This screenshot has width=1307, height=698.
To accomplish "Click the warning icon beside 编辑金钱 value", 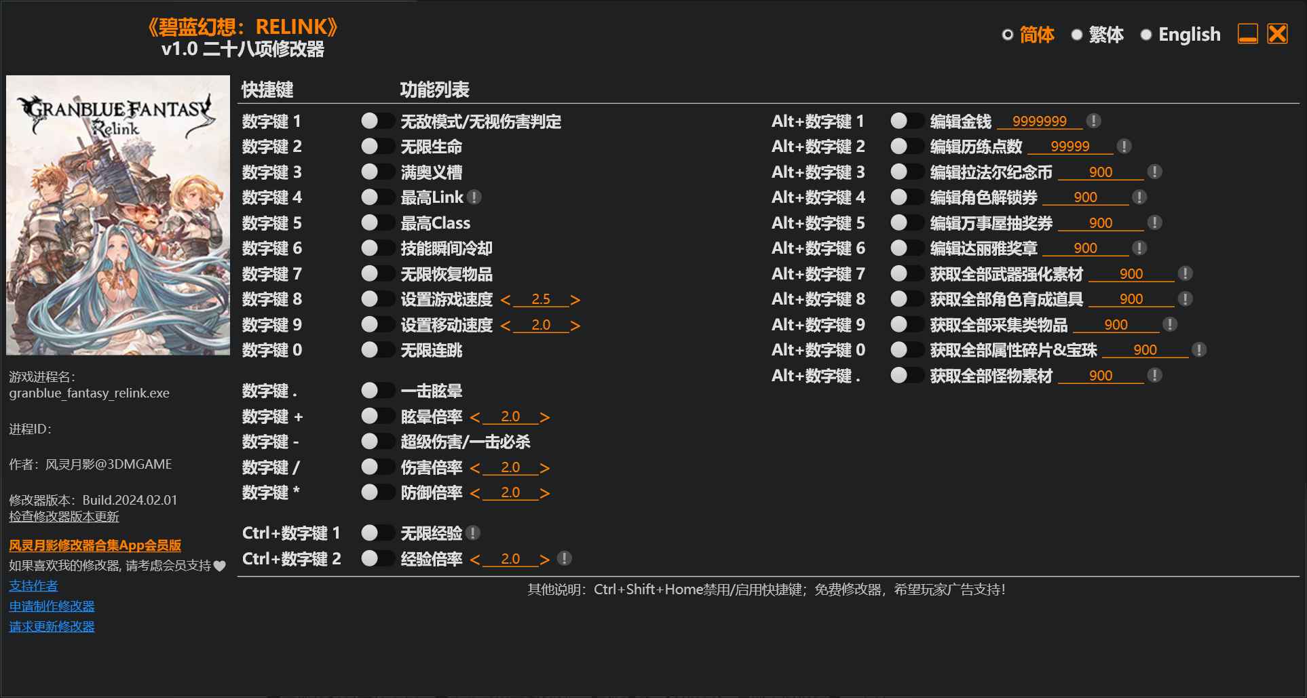I will click(1093, 121).
